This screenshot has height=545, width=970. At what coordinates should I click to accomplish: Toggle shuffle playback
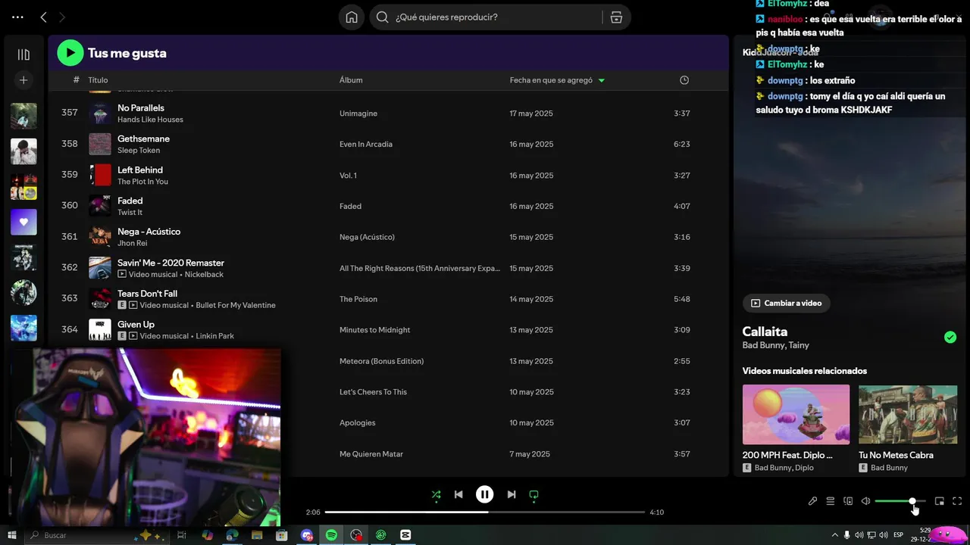pos(436,494)
